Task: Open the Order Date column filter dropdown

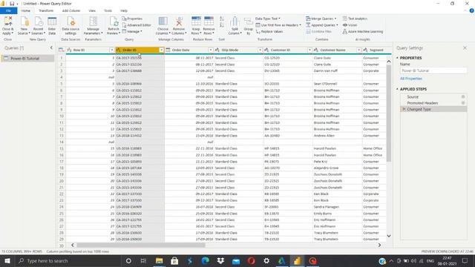Action: (x=211, y=50)
